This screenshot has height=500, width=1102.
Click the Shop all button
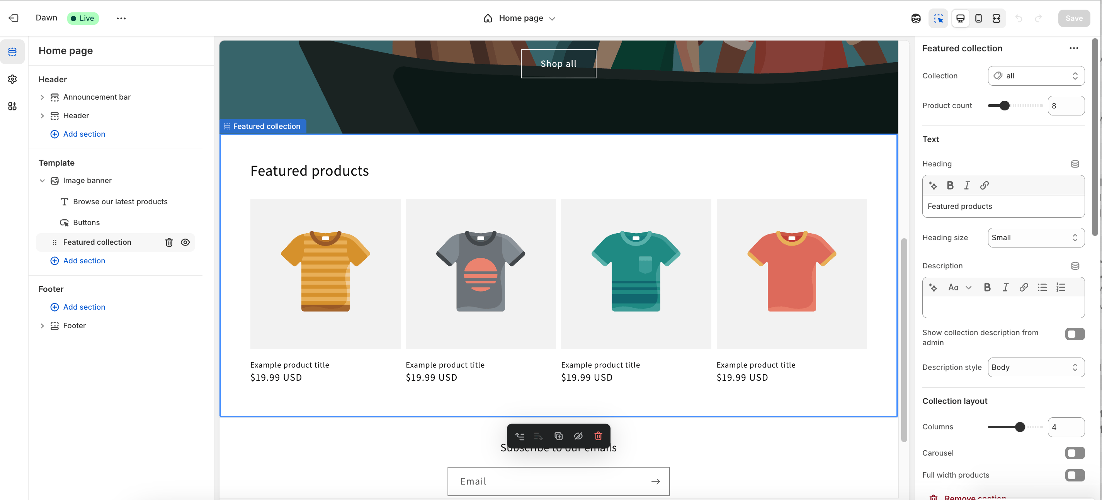[558, 63]
